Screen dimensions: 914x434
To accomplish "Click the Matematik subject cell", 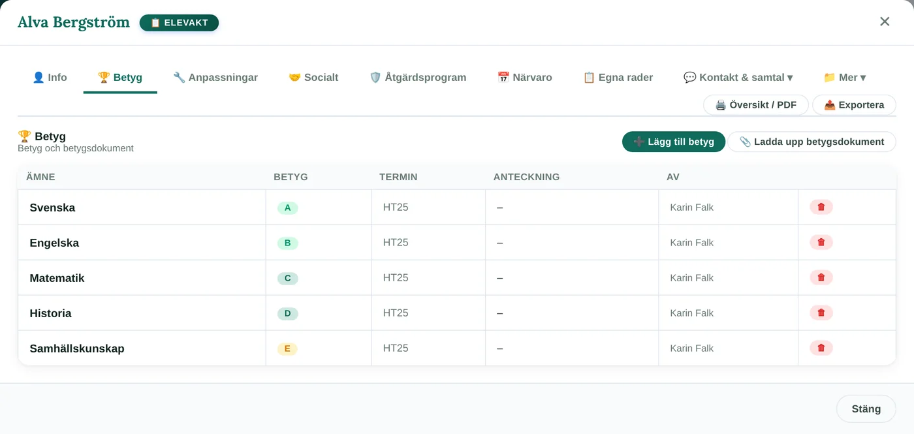I will pyautogui.click(x=142, y=278).
